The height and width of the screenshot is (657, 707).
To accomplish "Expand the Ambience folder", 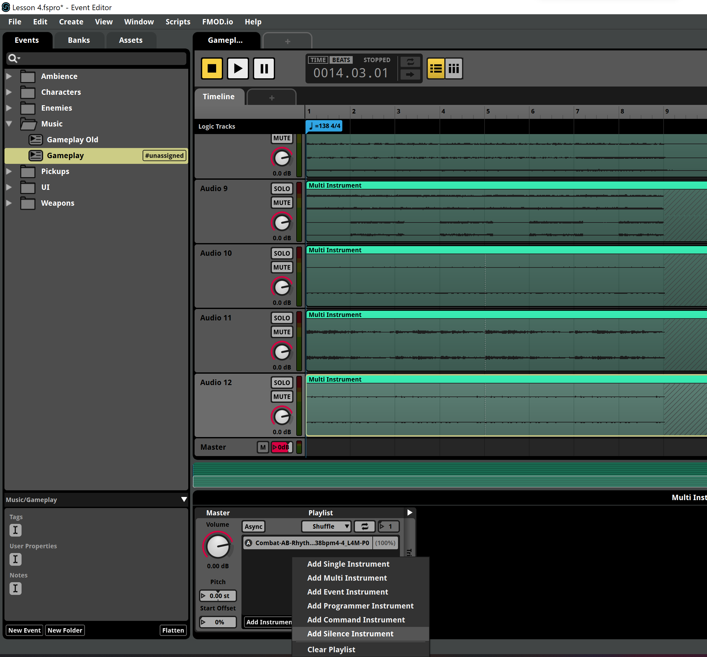I will 9,76.
